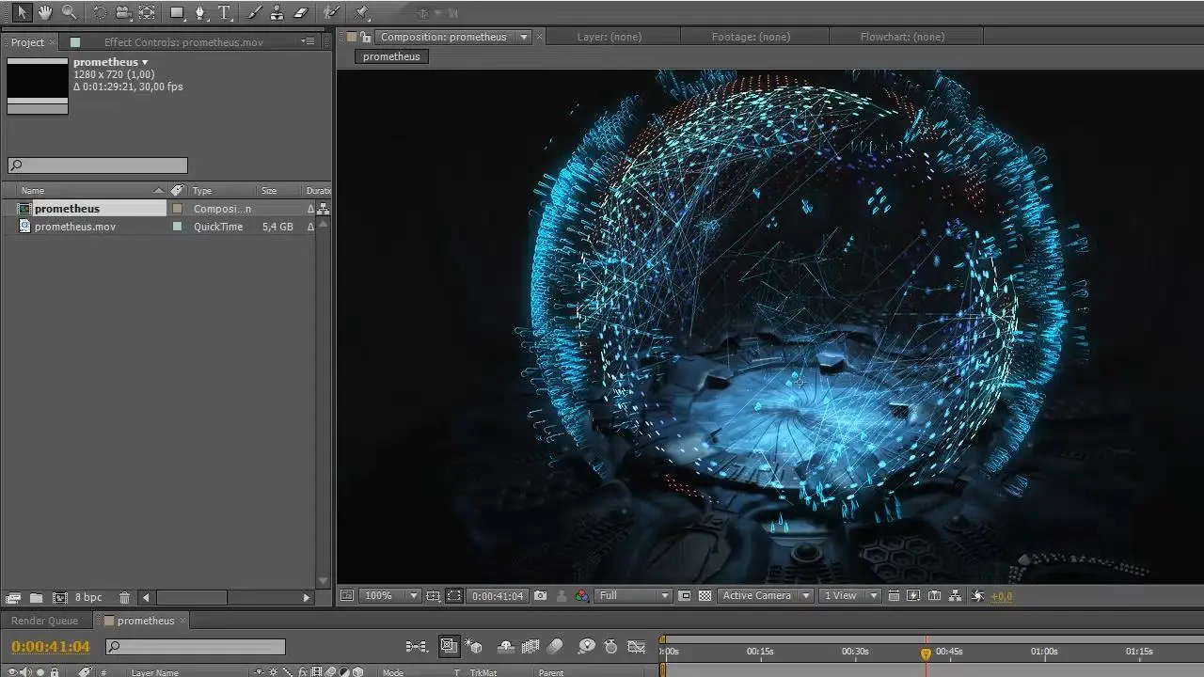Create a new folder in Project panel
This screenshot has height=677, width=1204.
(x=36, y=597)
